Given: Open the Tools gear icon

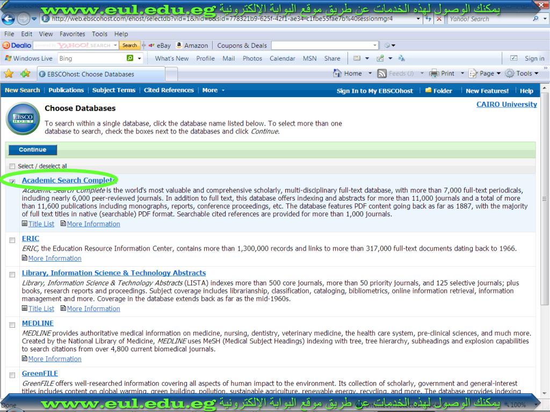Looking at the screenshot, I should [510, 73].
